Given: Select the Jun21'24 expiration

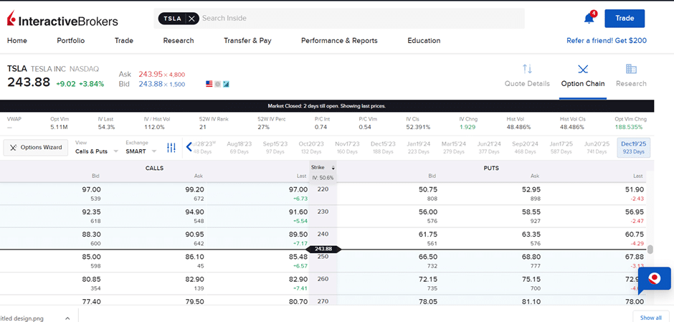Looking at the screenshot, I should [x=489, y=148].
